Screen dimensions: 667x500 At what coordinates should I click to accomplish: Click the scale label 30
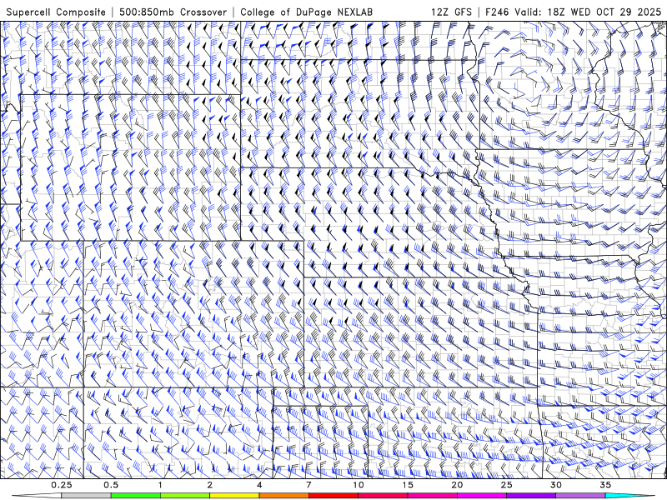[555, 485]
